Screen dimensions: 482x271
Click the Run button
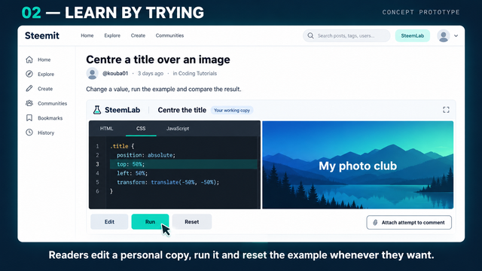(150, 221)
